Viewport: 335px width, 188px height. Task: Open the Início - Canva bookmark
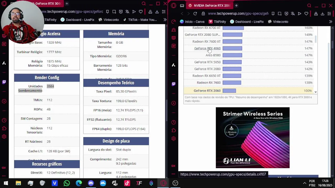(192, 22)
